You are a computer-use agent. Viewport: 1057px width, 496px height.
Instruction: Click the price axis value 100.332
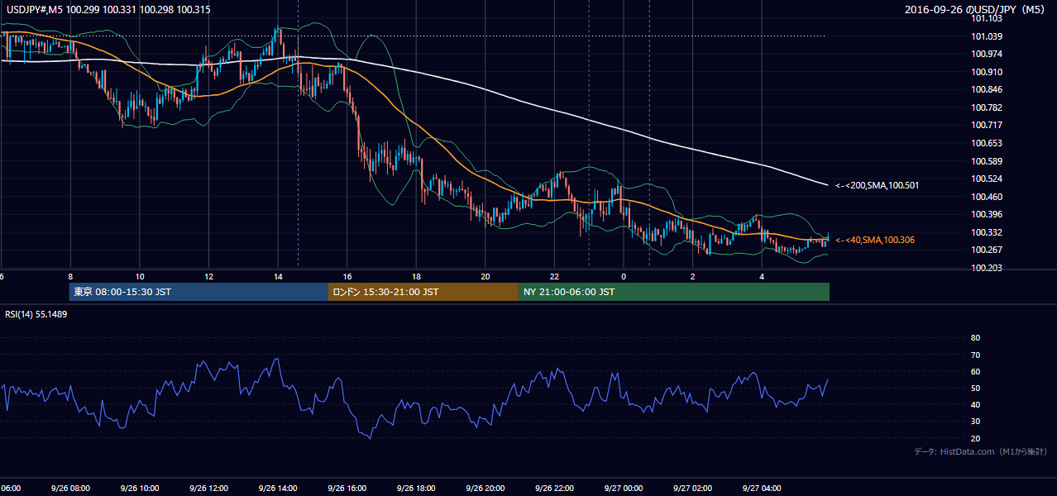[x=986, y=232]
